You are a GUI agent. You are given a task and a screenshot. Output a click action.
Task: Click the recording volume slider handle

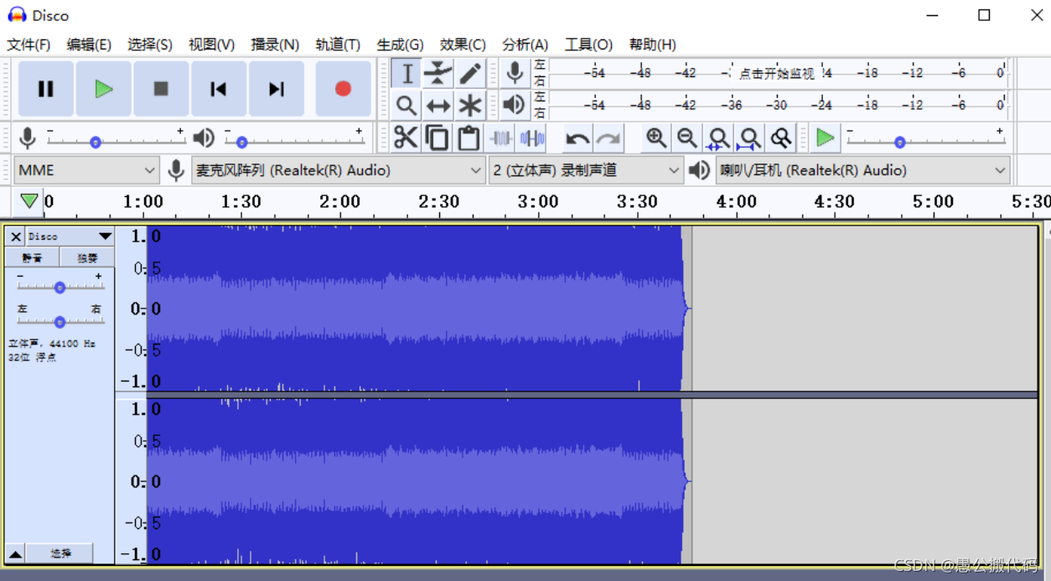pyautogui.click(x=96, y=143)
